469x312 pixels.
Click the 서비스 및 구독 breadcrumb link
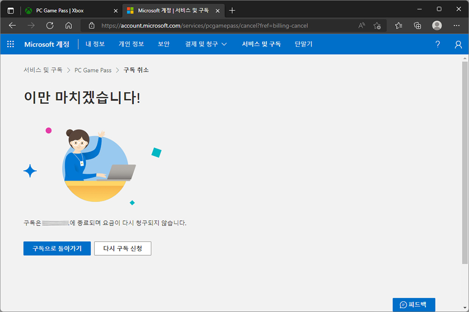43,70
